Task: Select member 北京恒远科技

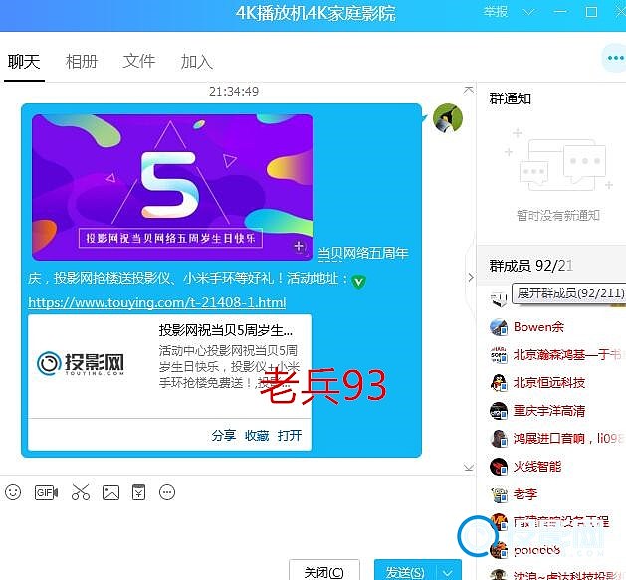Action: 549,383
